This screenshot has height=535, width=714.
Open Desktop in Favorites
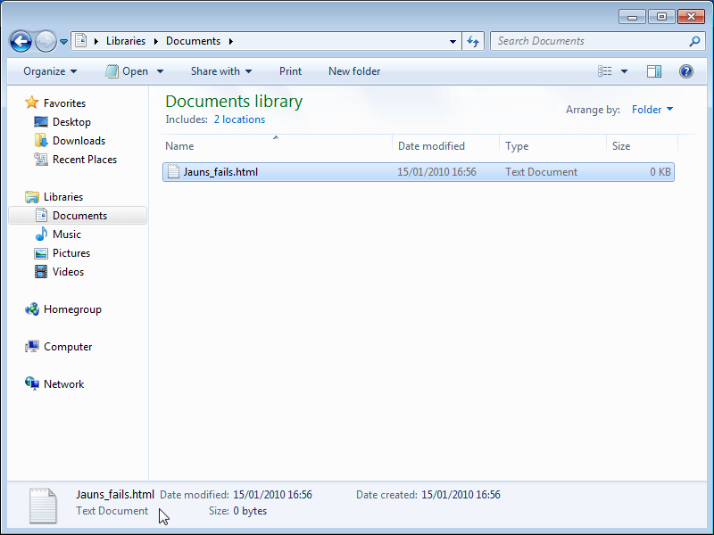tap(71, 122)
